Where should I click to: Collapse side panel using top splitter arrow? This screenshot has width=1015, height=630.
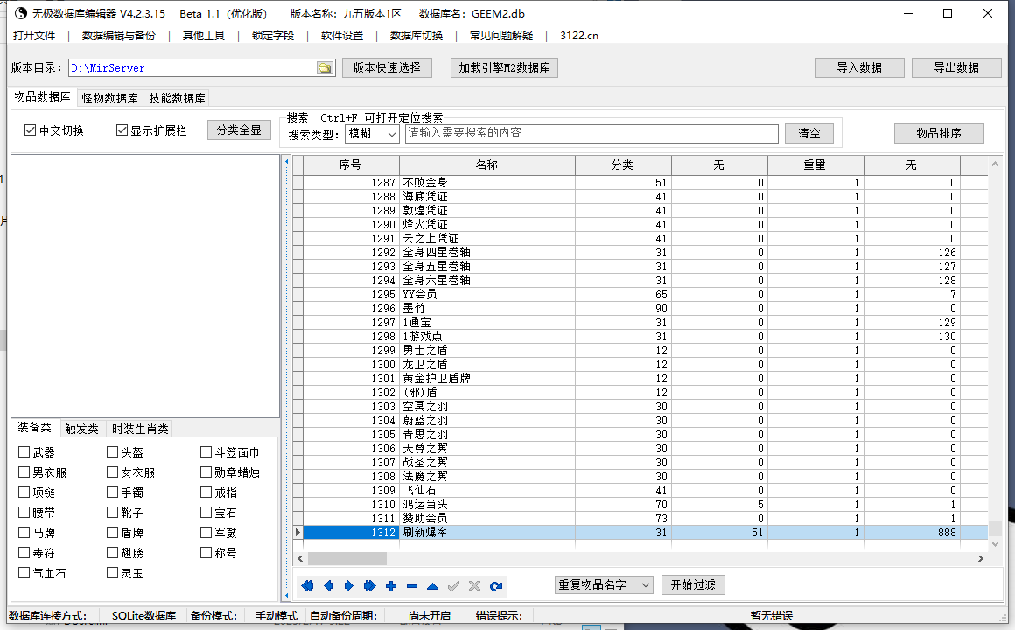[x=287, y=161]
